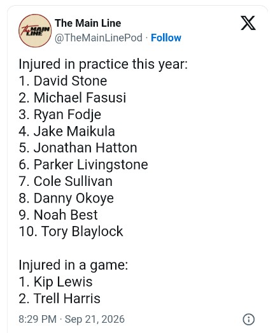Click the Trell Harris entry
This screenshot has width=275, height=333.
[59, 299]
